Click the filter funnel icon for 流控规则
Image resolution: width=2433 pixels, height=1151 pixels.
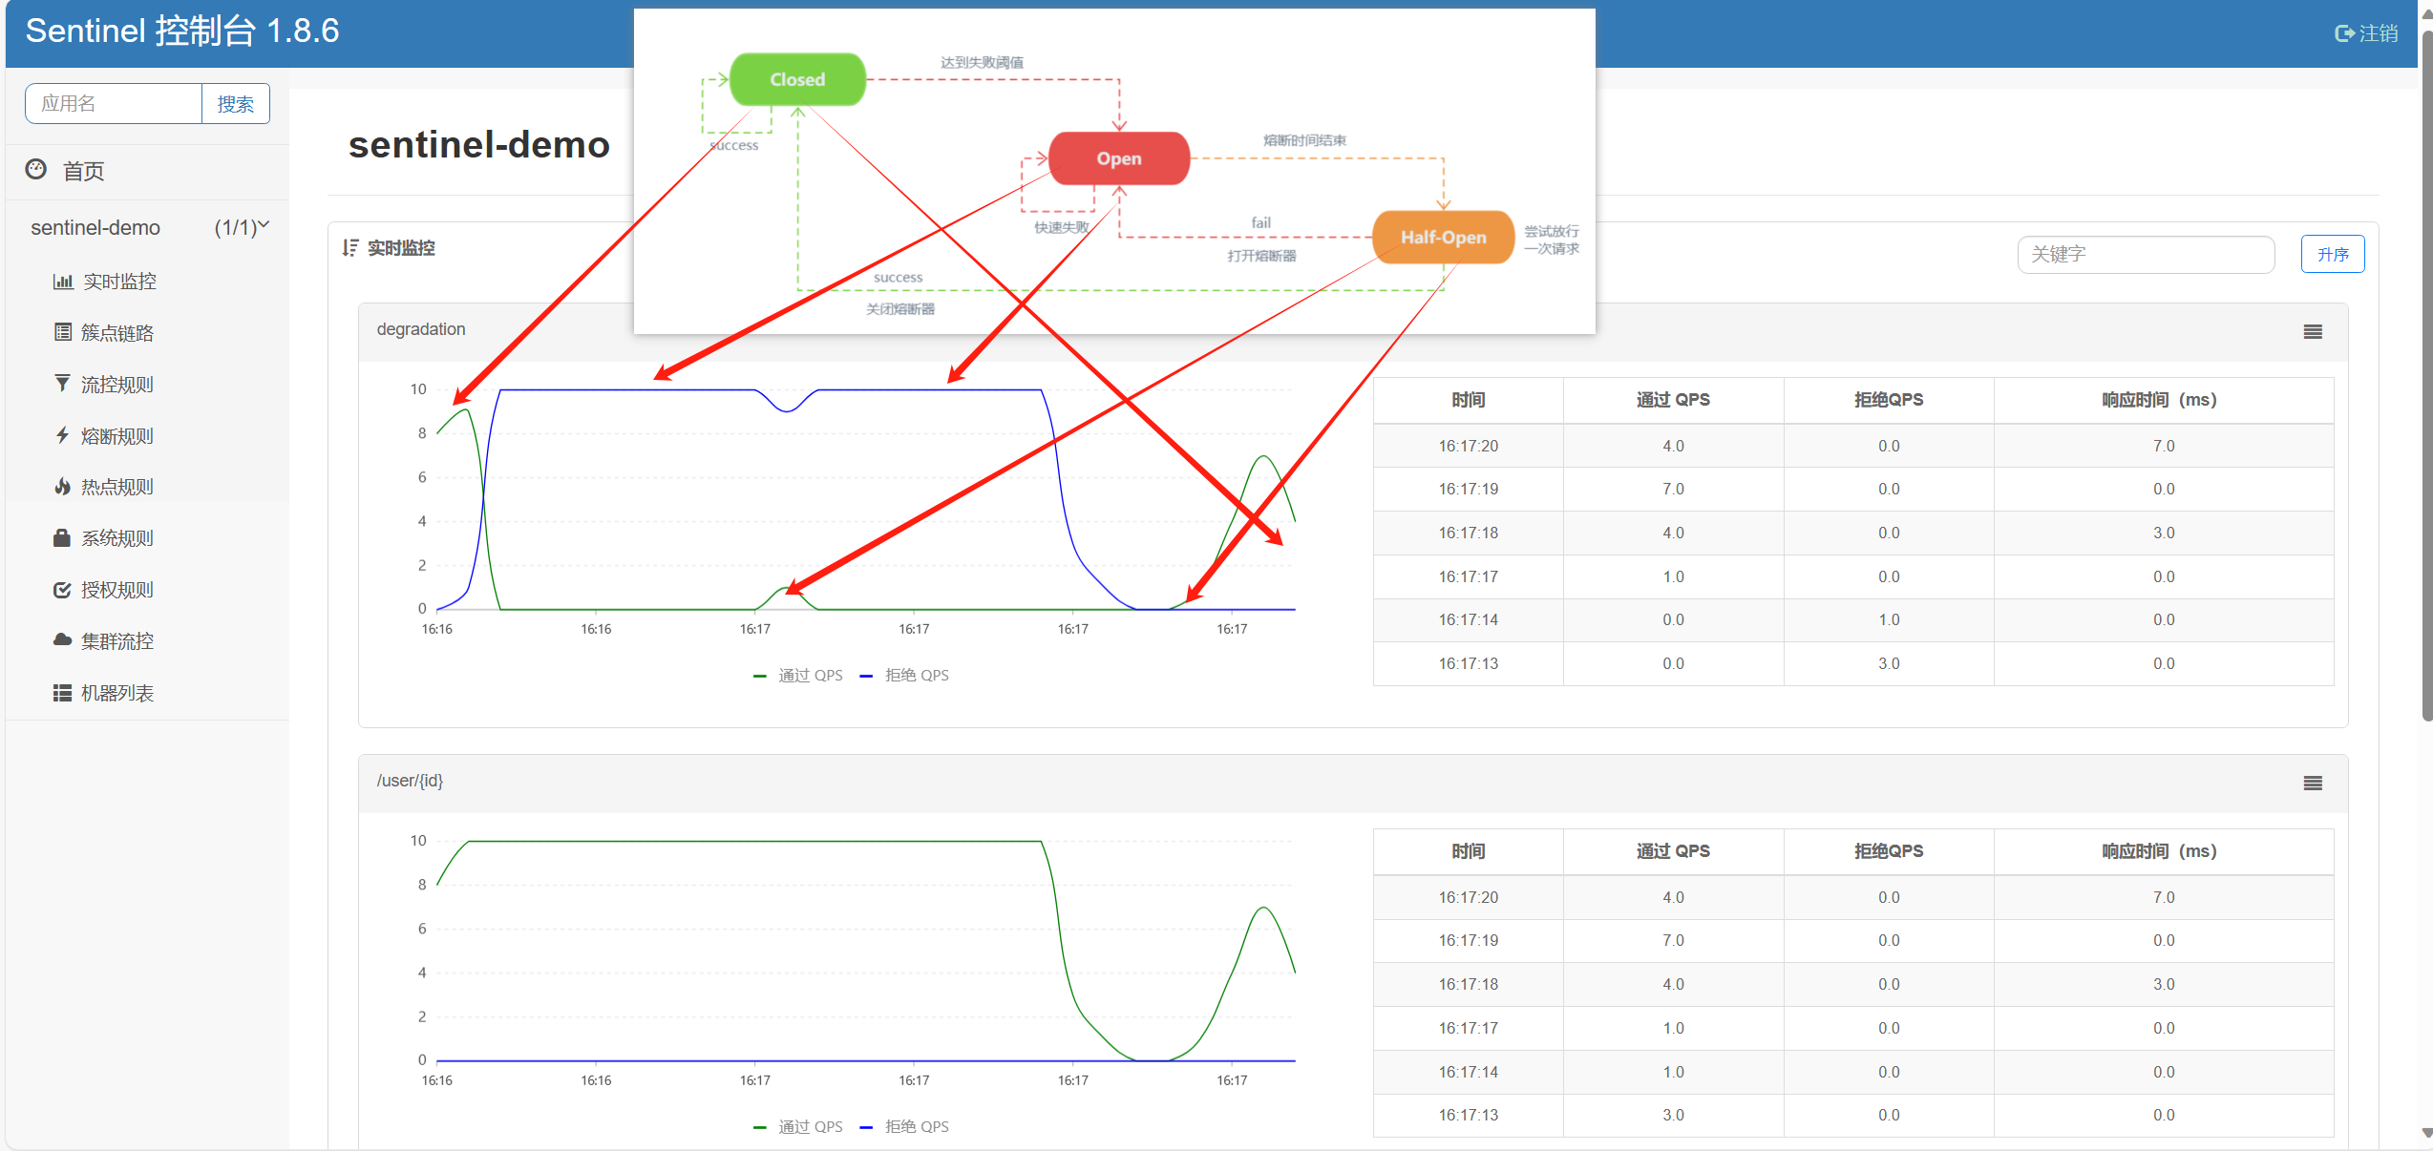pyautogui.click(x=63, y=384)
